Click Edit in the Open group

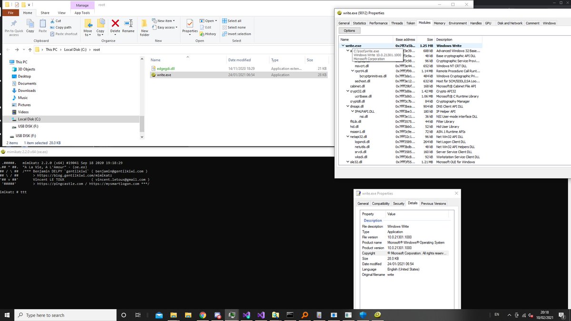coord(206,28)
